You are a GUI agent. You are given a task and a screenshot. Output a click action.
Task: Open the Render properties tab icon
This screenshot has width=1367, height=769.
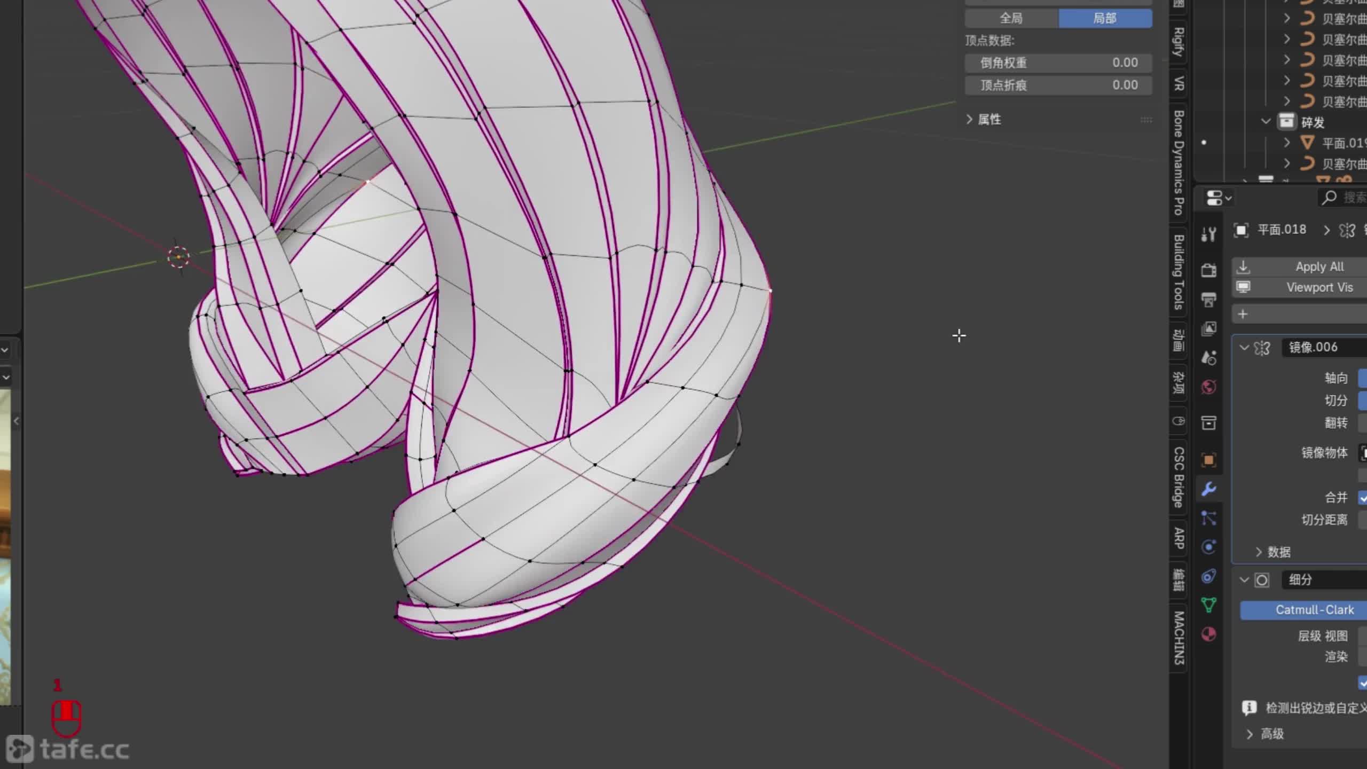pos(1209,270)
